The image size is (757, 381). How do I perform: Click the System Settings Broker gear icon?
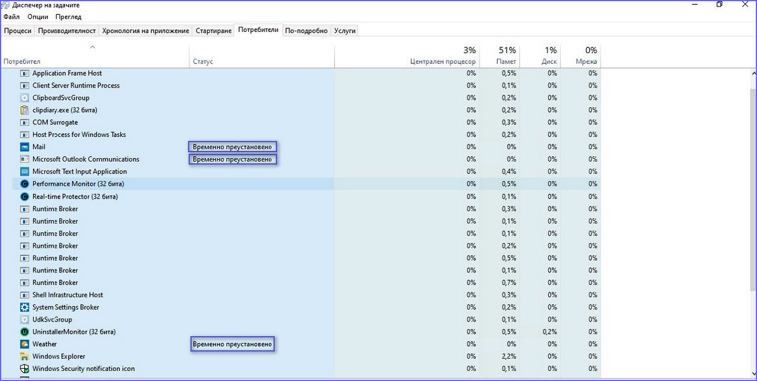pos(24,308)
